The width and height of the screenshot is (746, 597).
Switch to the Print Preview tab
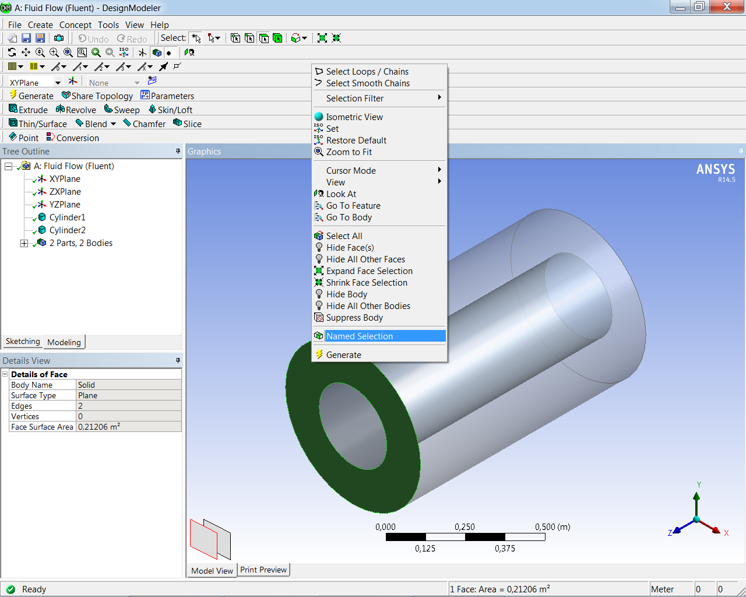point(263,570)
